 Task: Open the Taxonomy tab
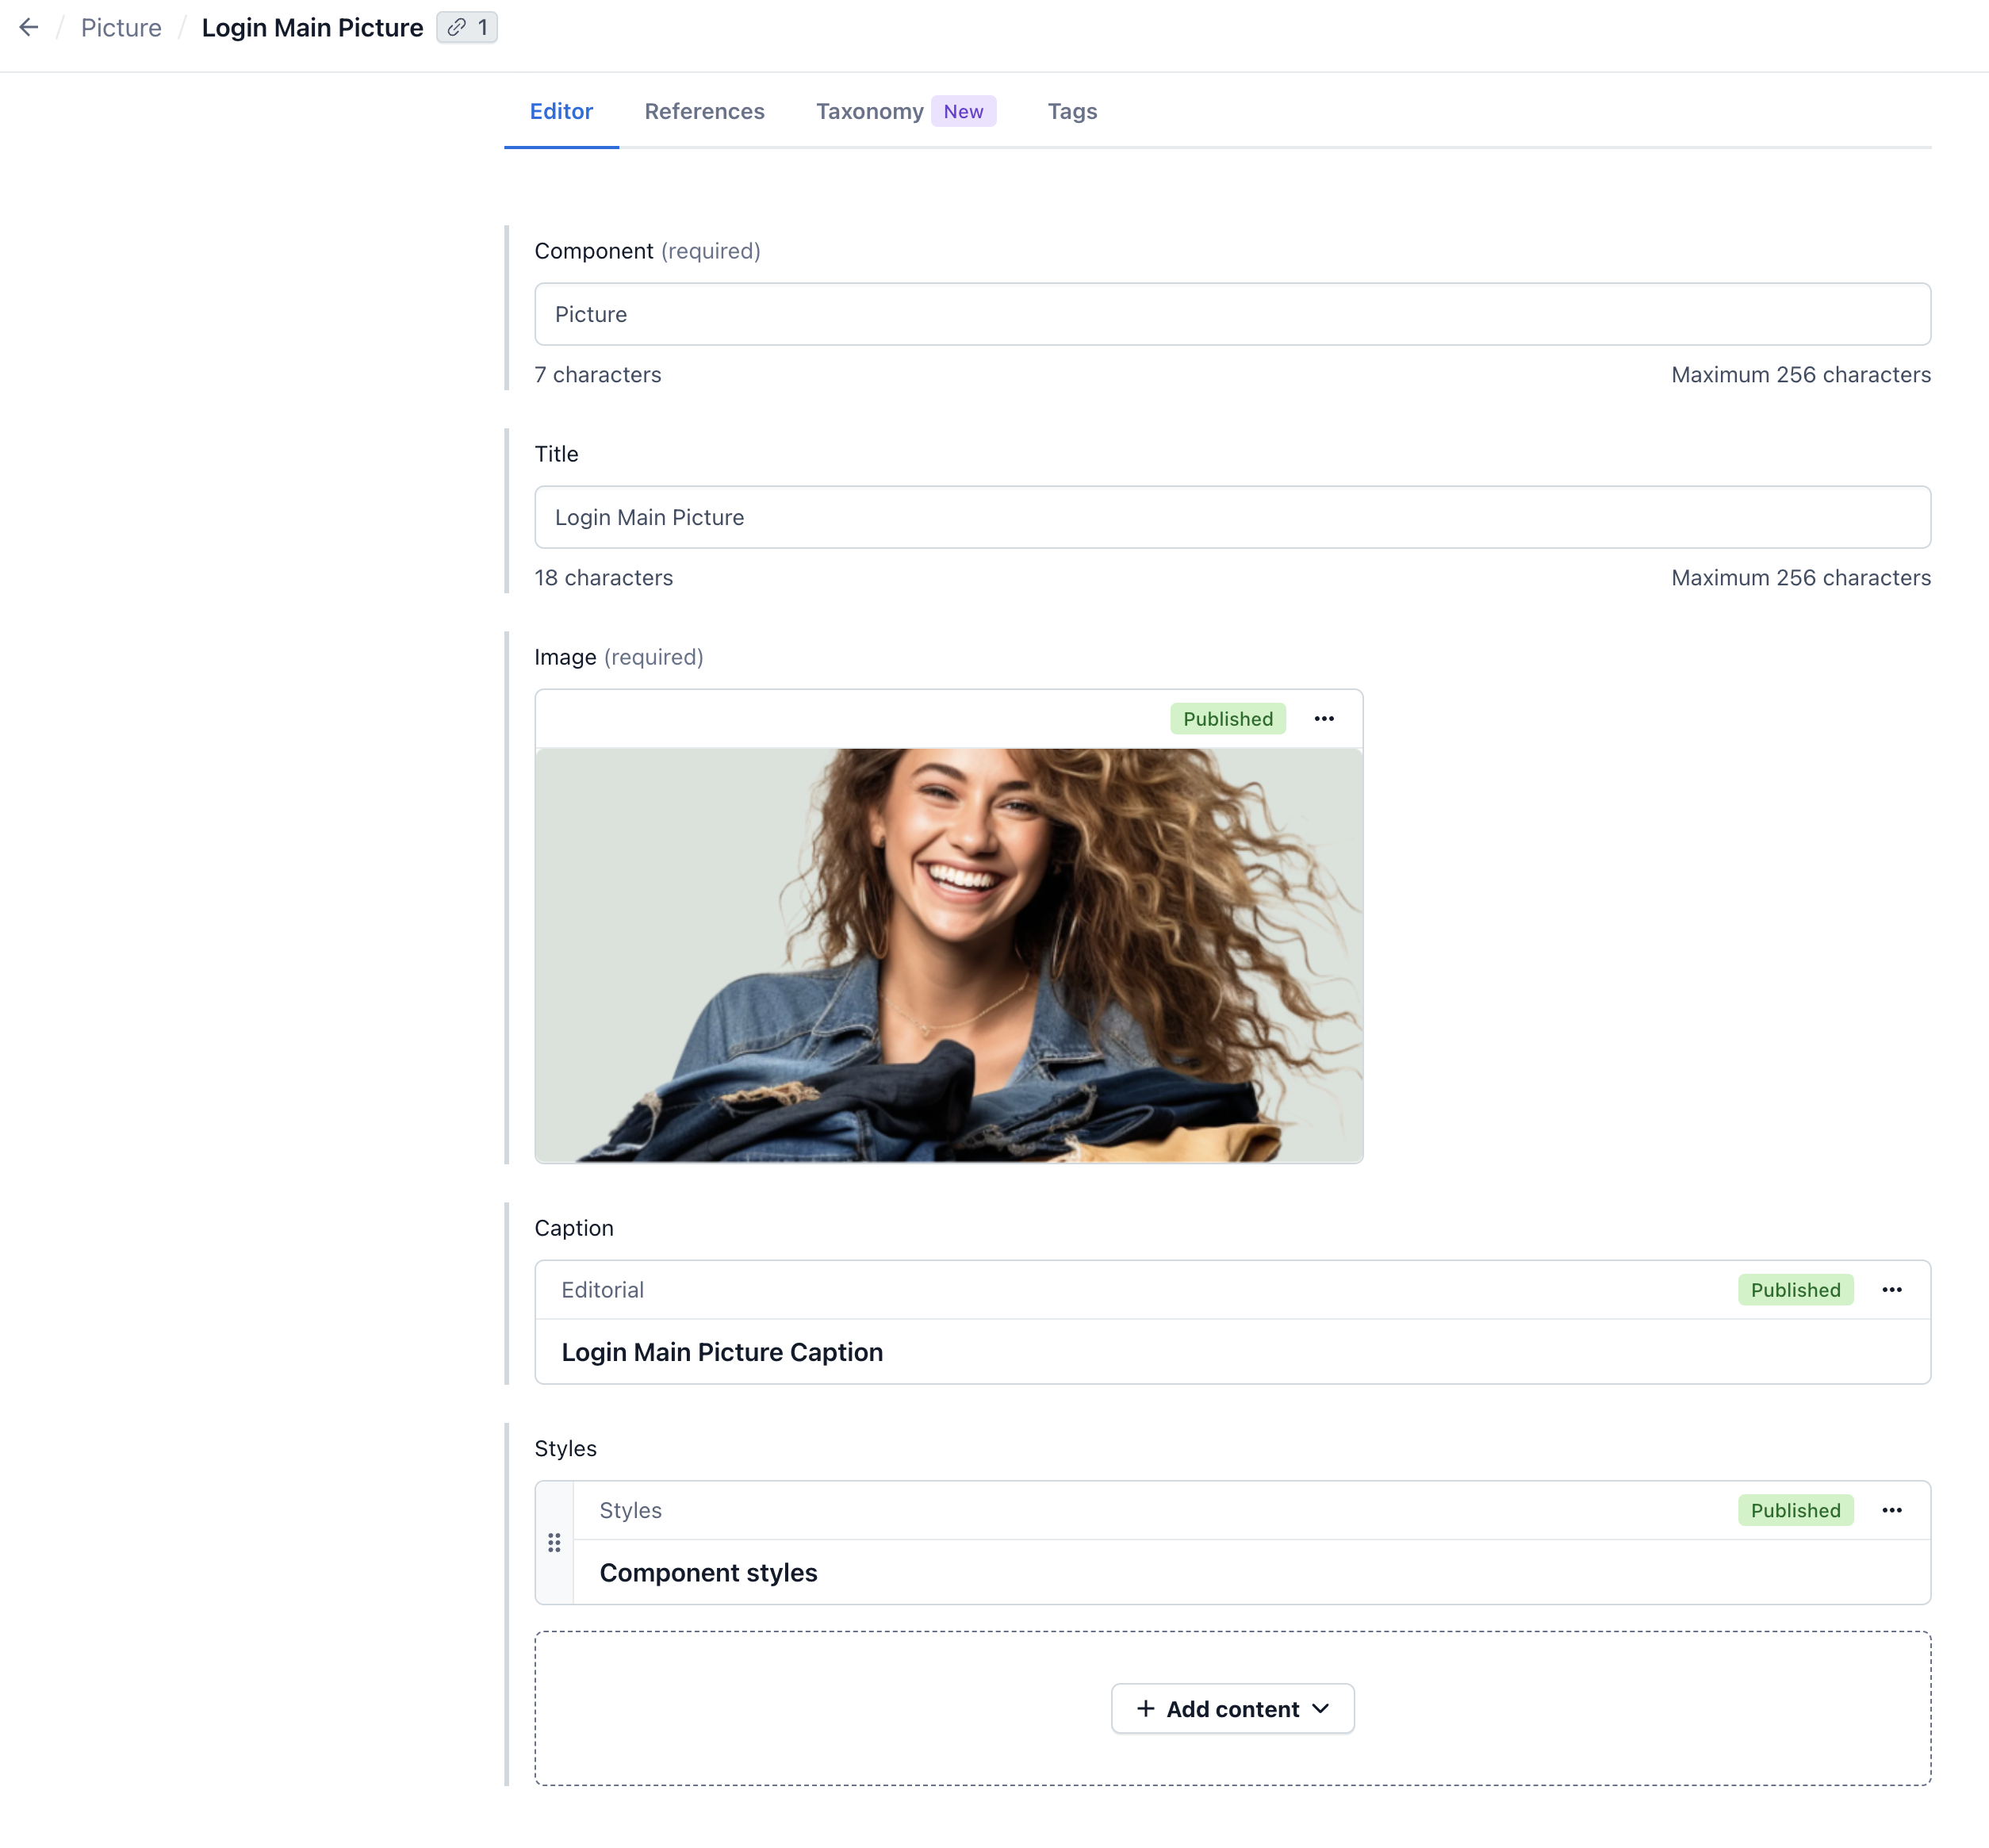tap(869, 111)
